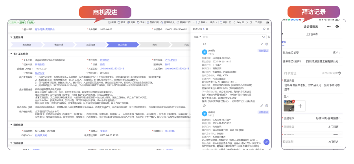Collapse the 客户基本信息 section
The width and height of the screenshot is (354, 164).
pyautogui.click(x=11, y=53)
